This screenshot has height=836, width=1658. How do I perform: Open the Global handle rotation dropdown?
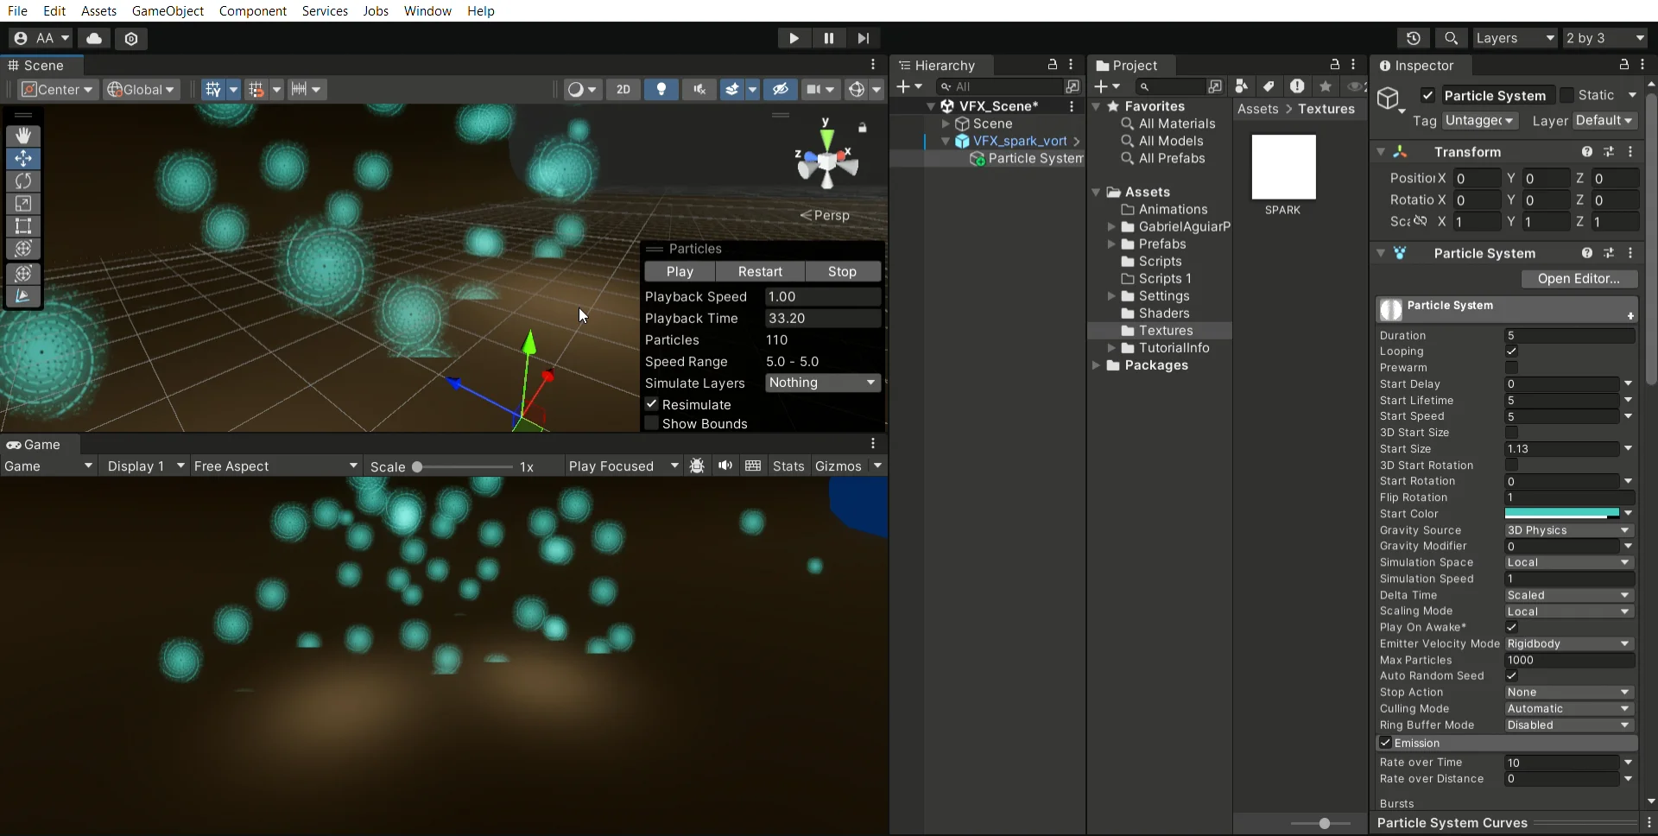(x=141, y=89)
